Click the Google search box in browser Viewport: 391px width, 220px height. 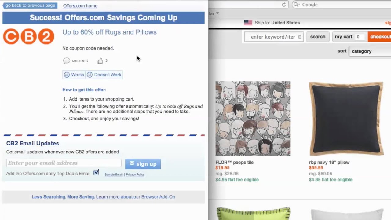pyautogui.click(x=342, y=5)
